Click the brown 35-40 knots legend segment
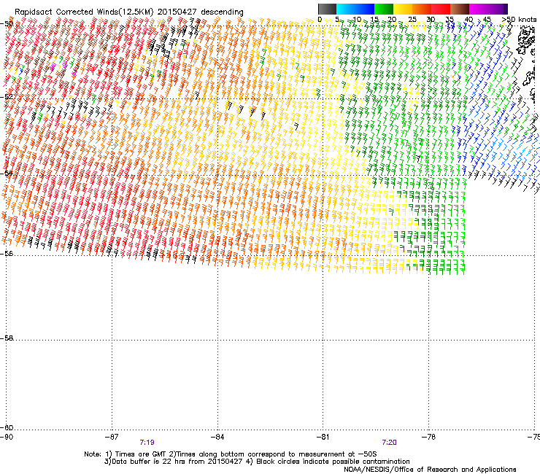Image resolution: width=540 pixels, height=474 pixels. (x=460, y=9)
